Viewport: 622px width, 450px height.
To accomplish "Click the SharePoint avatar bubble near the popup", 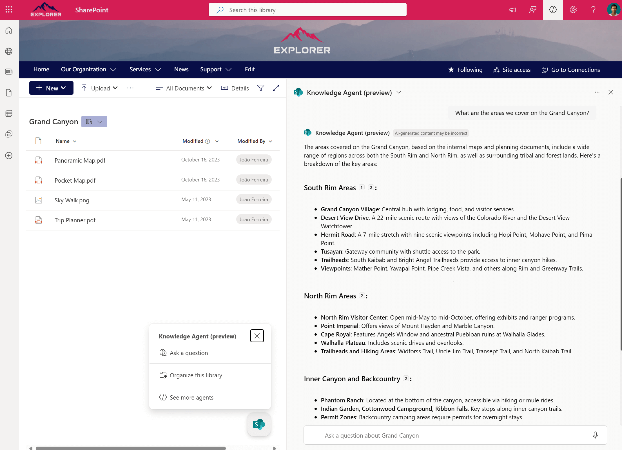I will point(259,424).
